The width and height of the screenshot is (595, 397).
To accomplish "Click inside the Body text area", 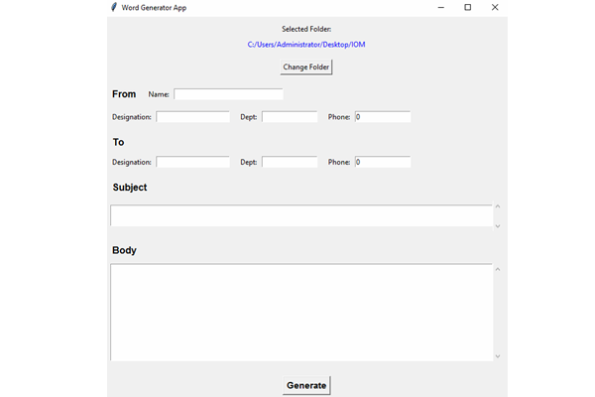I will coord(301,313).
